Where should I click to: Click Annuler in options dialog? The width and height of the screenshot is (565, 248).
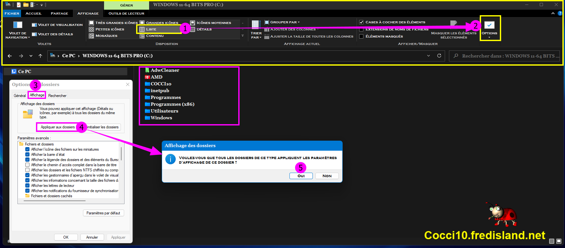[x=92, y=237]
